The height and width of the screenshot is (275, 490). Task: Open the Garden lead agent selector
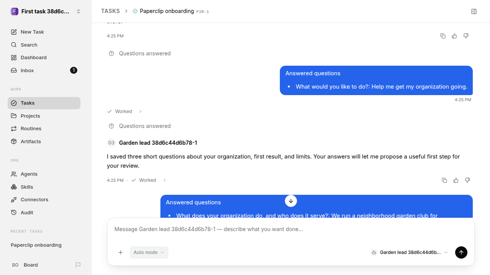[x=410, y=252]
